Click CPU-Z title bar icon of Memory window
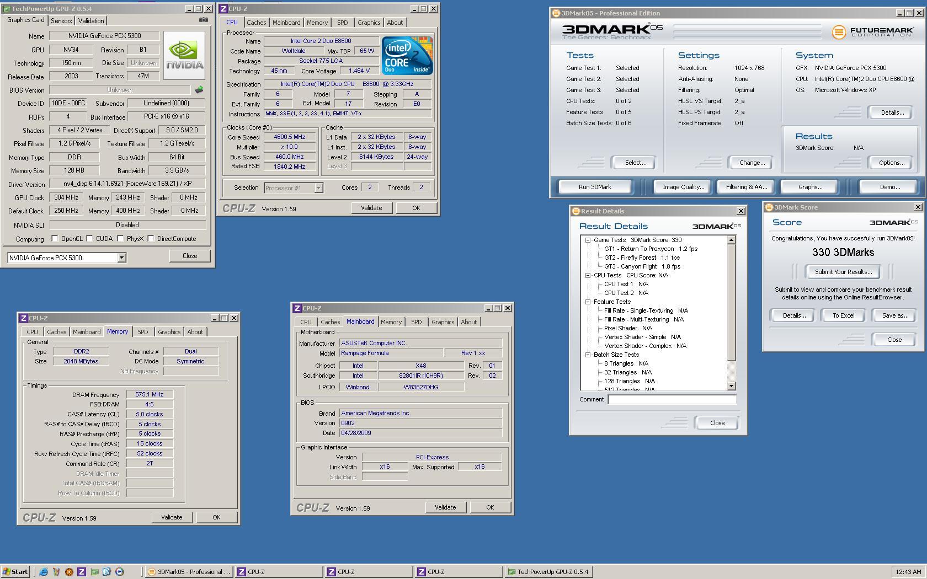 (23, 318)
